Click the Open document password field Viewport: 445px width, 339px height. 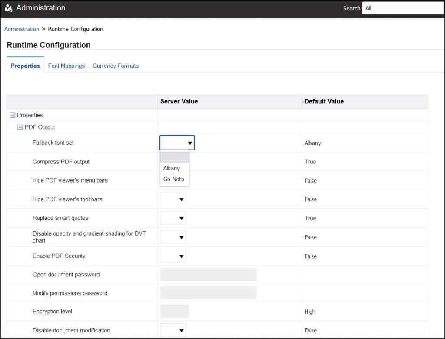tap(209, 275)
